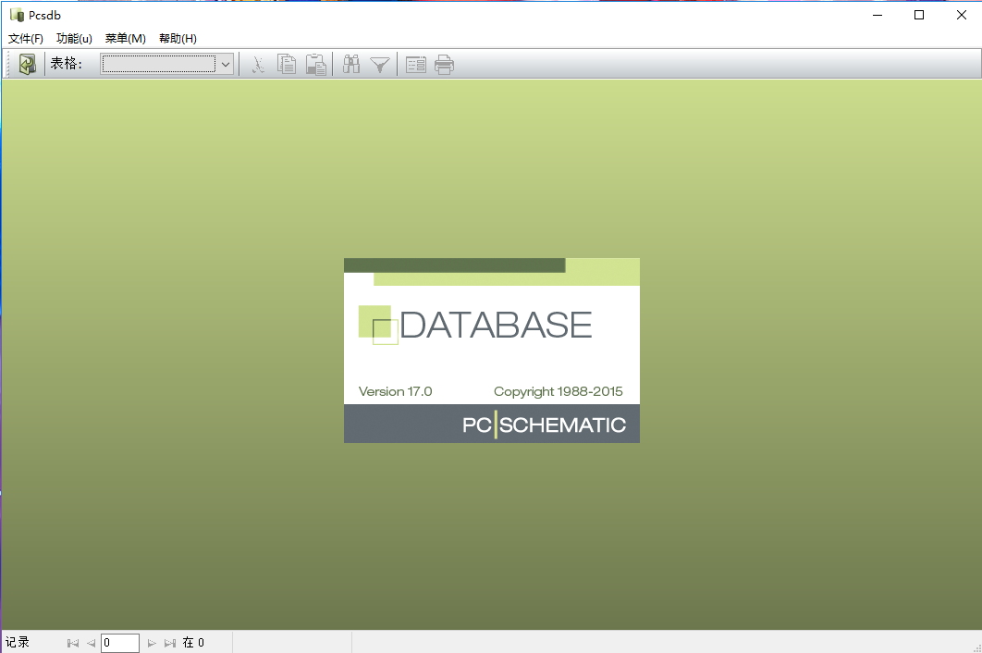The width and height of the screenshot is (982, 653).
Task: Click the Filter funnel icon
Action: pos(379,64)
